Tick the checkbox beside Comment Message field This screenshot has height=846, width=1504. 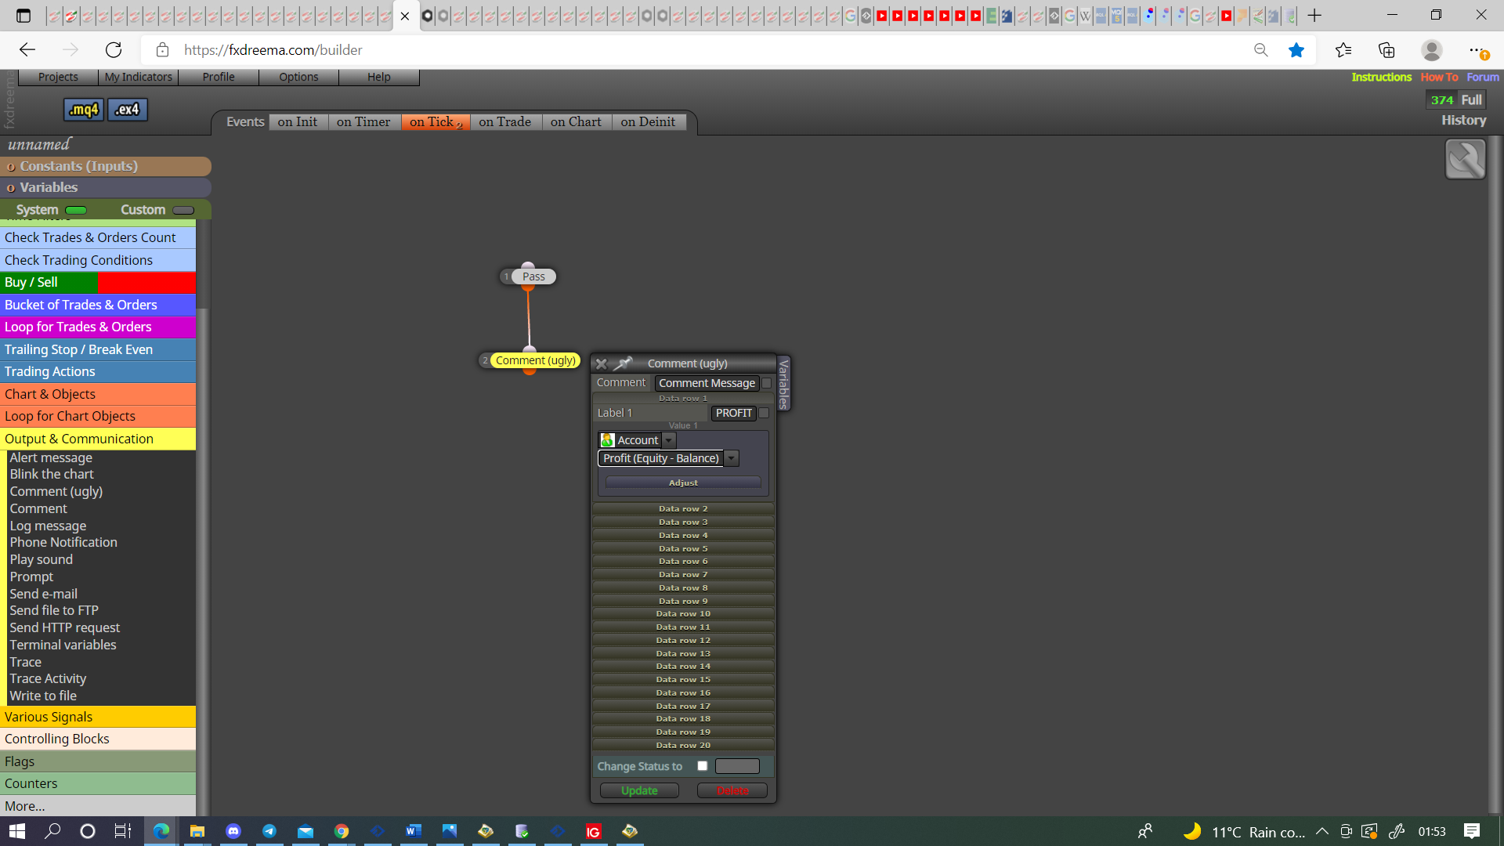767,383
